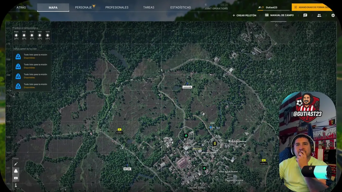Click the yellow bookmark objective marker
The image size is (342, 192).
pyautogui.click(x=215, y=143)
